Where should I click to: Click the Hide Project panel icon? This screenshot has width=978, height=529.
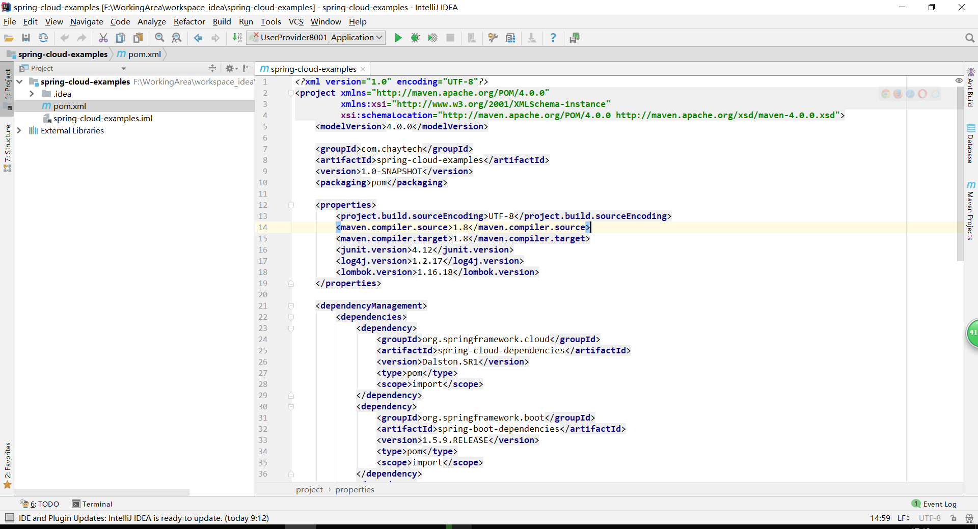click(x=247, y=68)
